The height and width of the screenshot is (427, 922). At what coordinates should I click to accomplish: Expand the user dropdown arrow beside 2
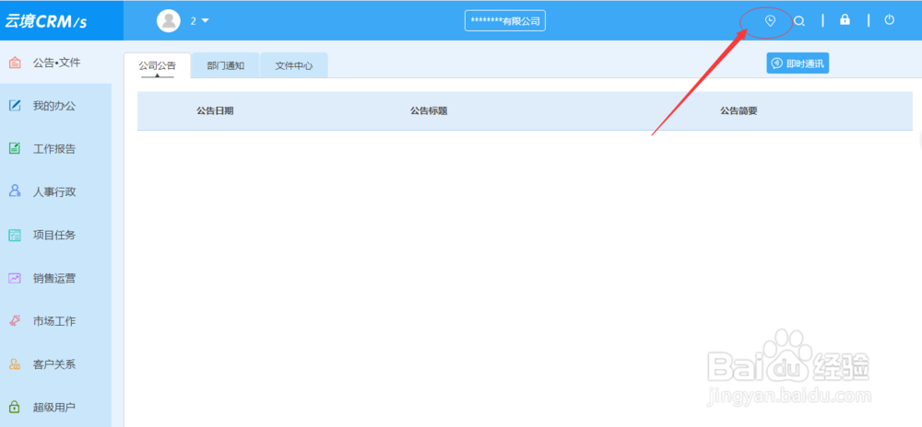click(x=206, y=21)
